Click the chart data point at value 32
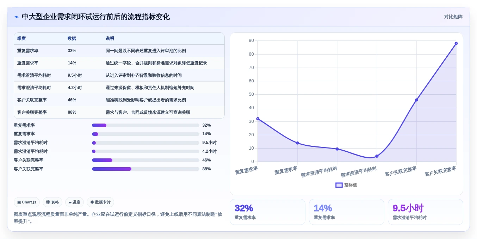This screenshot has width=477, height=239. tap(258, 119)
